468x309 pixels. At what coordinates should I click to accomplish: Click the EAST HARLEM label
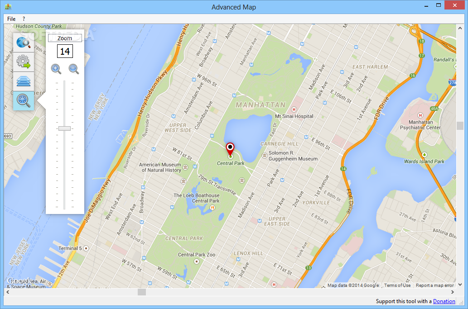click(370, 67)
